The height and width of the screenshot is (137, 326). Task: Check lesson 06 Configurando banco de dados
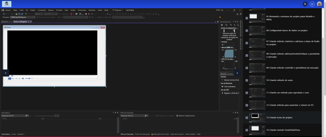click(x=247, y=30)
